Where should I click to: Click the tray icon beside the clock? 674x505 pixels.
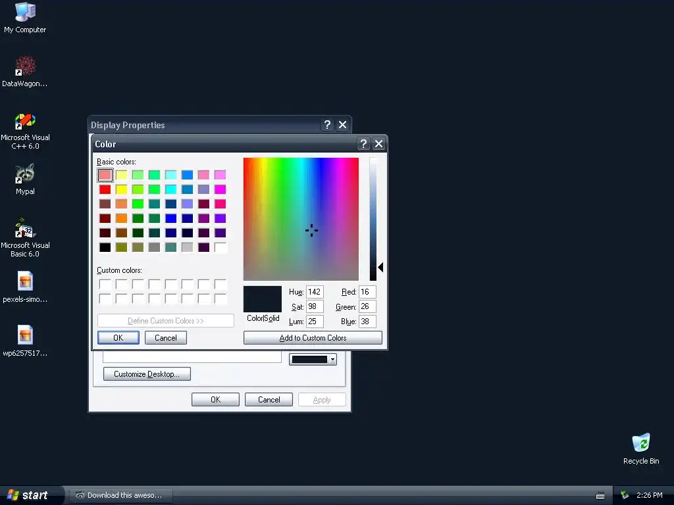coord(625,495)
